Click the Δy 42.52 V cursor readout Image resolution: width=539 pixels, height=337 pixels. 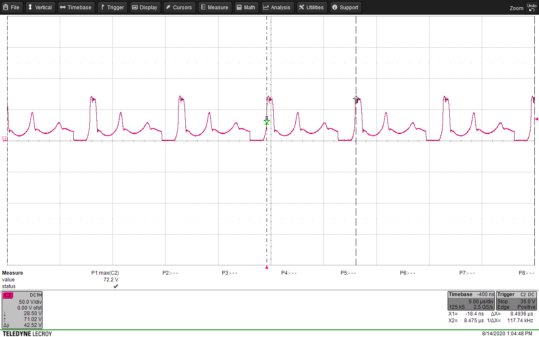tap(22, 325)
